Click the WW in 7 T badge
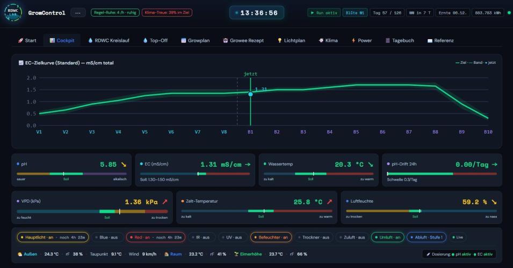513x268 pixels. (x=420, y=13)
